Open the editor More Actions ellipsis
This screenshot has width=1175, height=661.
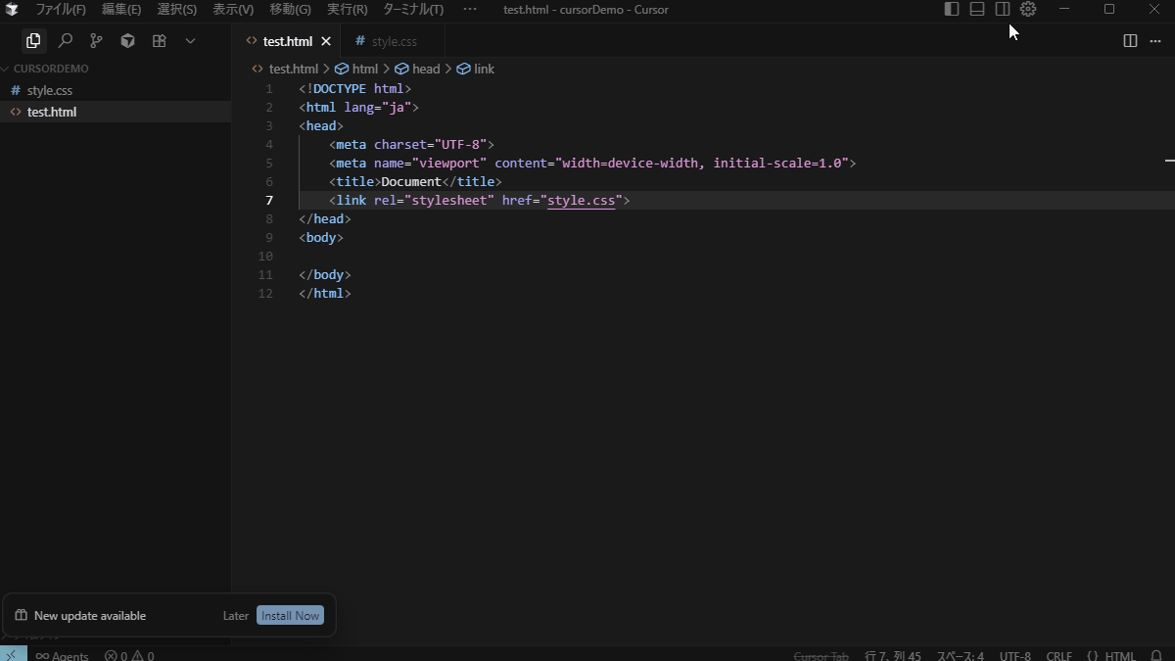(1155, 41)
